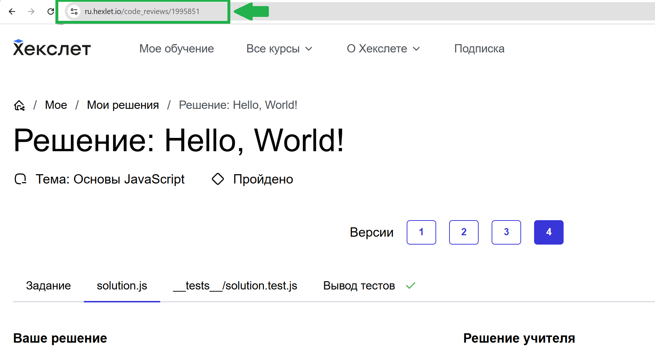This screenshot has height=357, width=655.
Task: Open the Мое breadcrumb link
Action: 56,105
